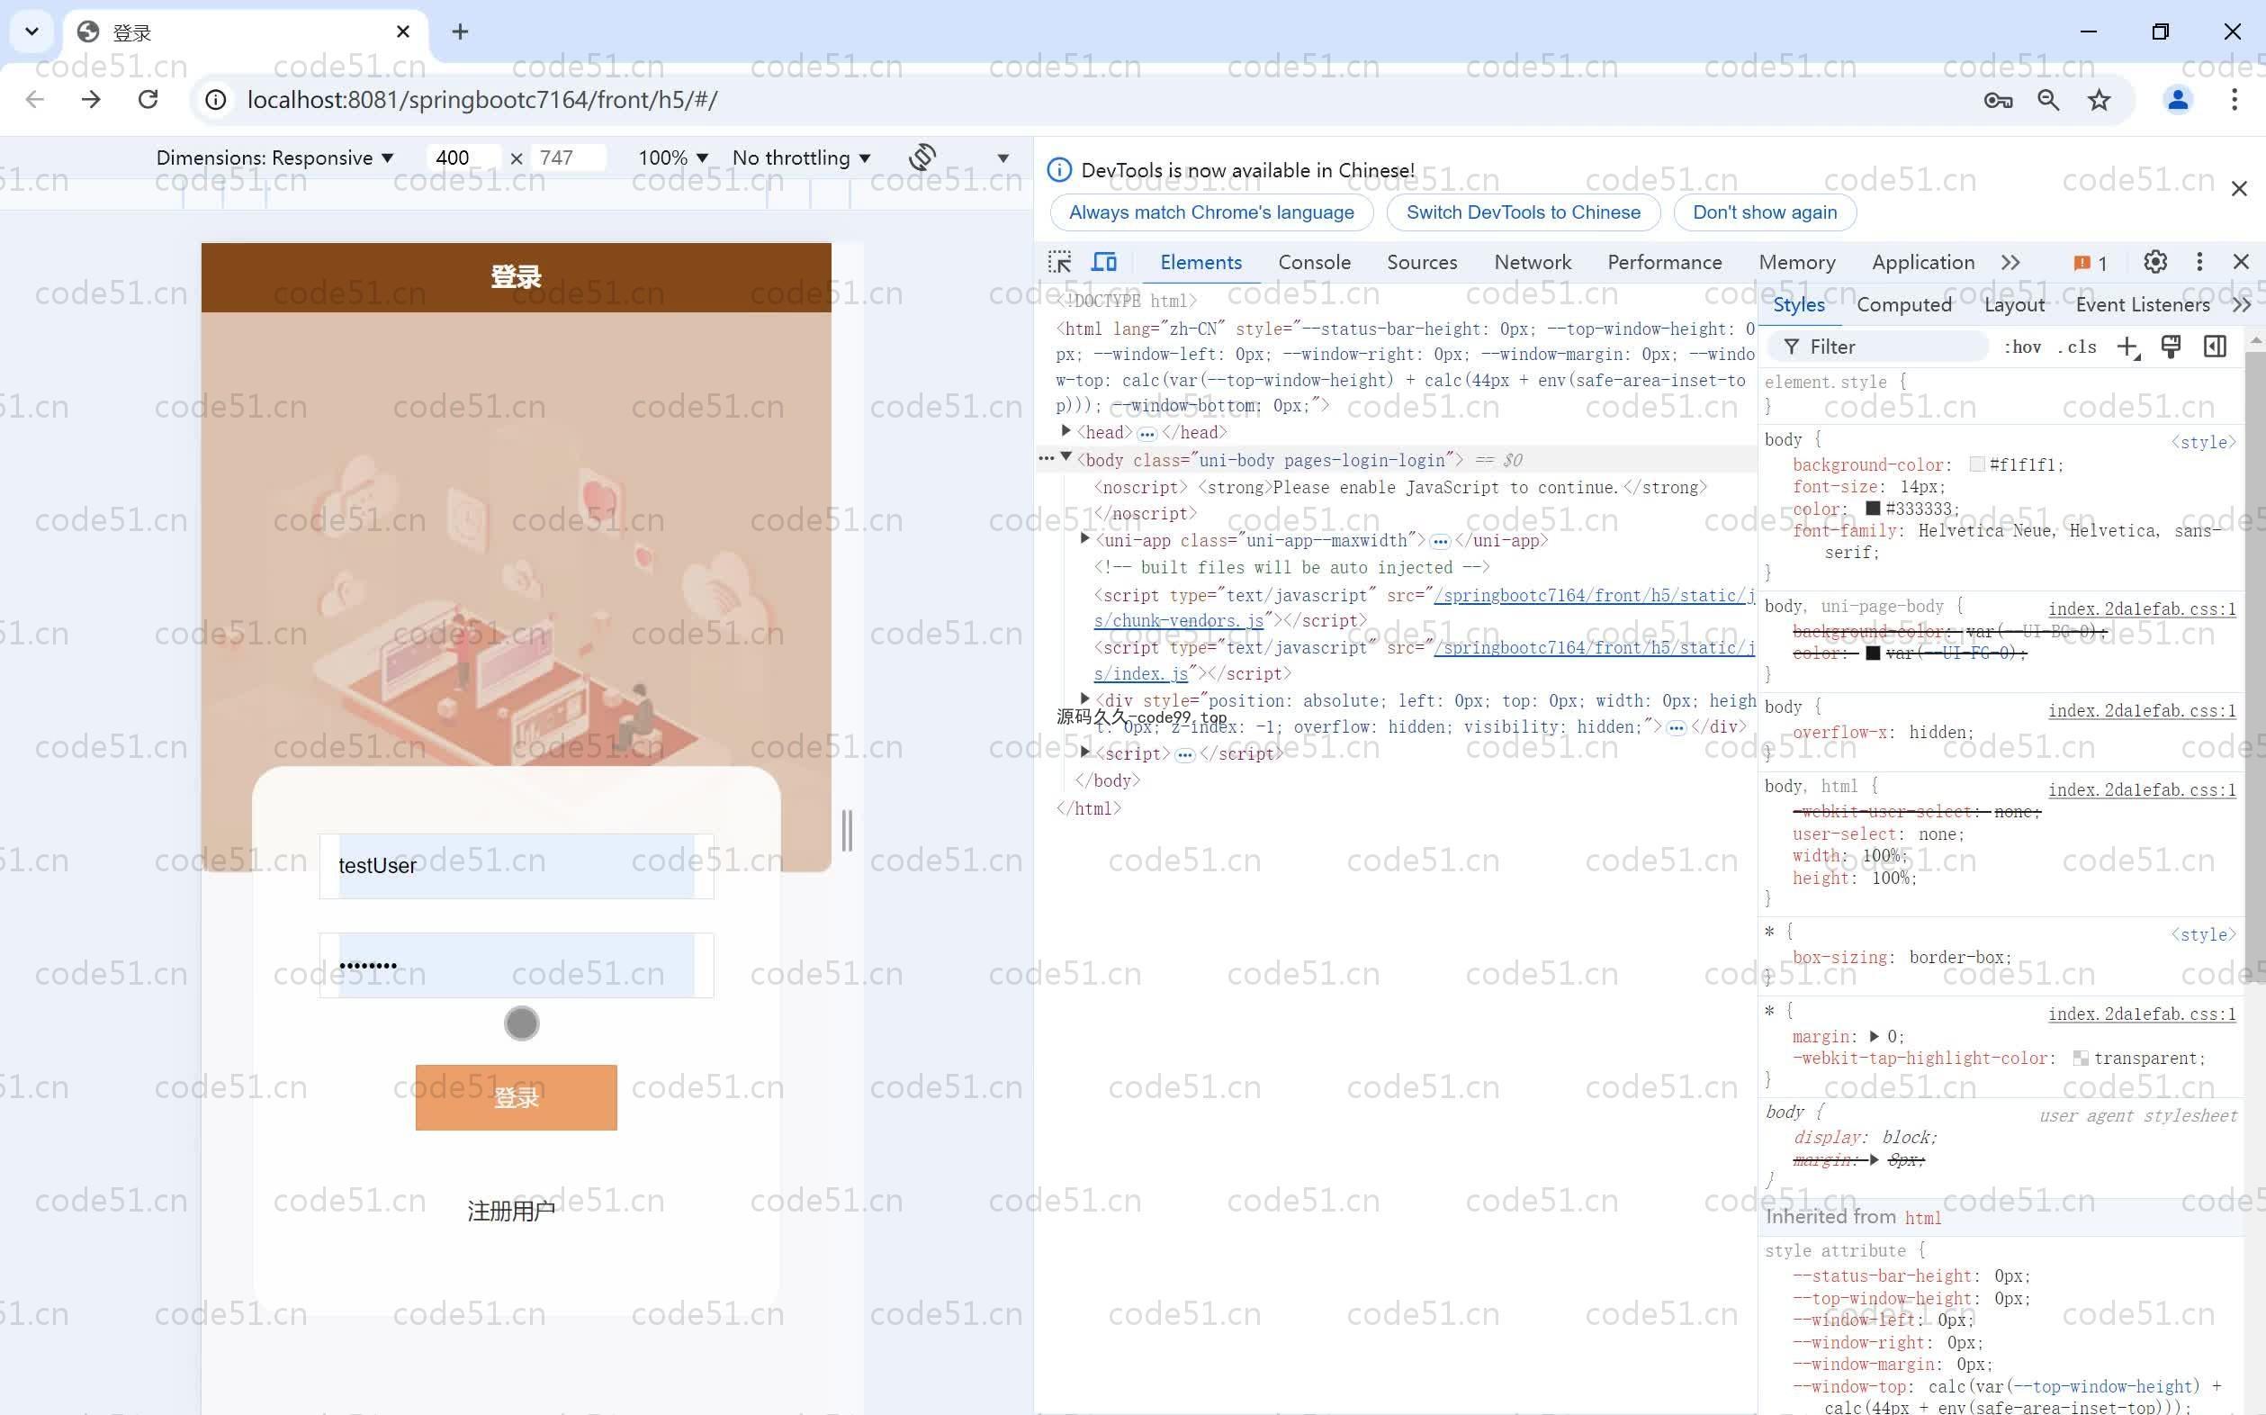This screenshot has width=2266, height=1415.
Task: Click Switch DevTools to Chinese button
Action: tap(1524, 212)
